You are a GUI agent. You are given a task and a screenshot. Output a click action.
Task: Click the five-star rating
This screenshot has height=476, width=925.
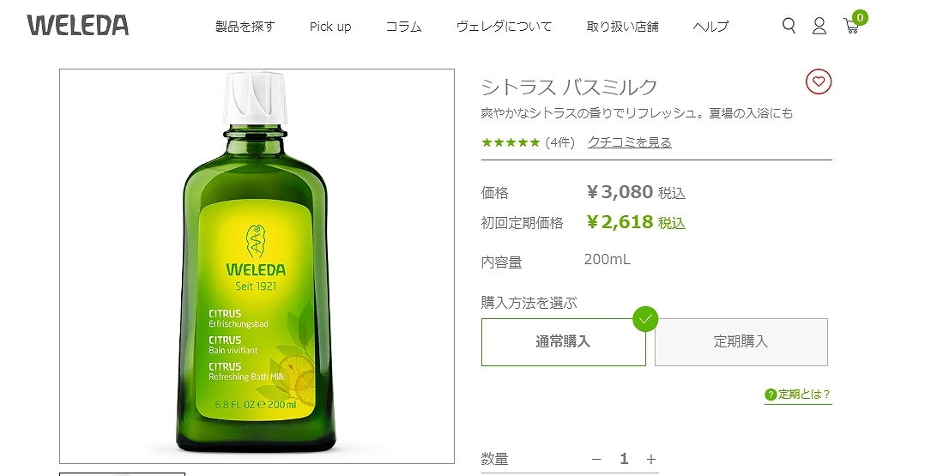(511, 142)
